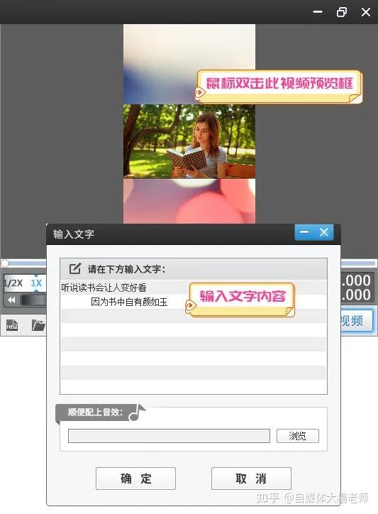378x514 pixels.
Task: Select 1X playback speed
Action: tap(36, 283)
